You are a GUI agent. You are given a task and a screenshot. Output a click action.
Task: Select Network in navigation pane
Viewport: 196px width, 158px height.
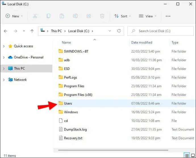click(x=17, y=80)
